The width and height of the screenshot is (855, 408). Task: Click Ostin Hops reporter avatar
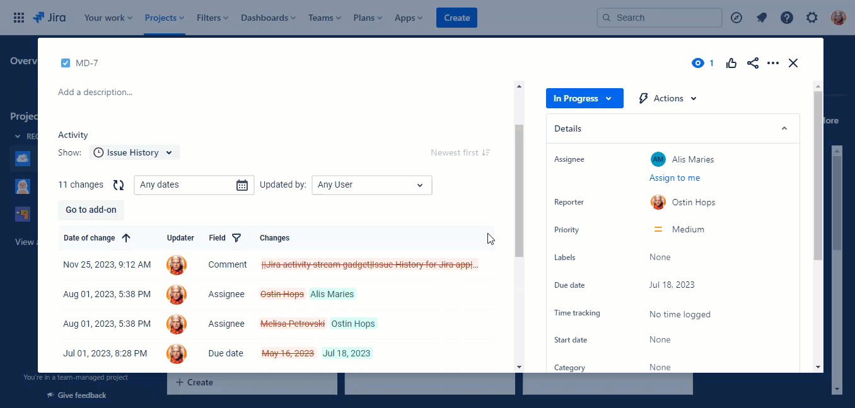[658, 202]
